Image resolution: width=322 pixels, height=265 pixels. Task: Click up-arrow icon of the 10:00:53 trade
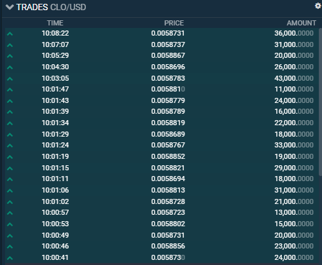[x=10, y=224]
